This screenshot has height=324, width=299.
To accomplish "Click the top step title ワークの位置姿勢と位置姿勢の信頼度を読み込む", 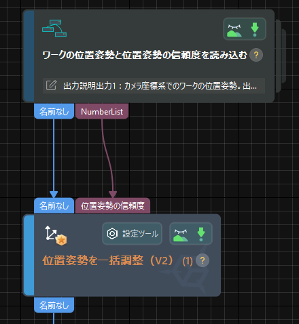I will click(145, 55).
